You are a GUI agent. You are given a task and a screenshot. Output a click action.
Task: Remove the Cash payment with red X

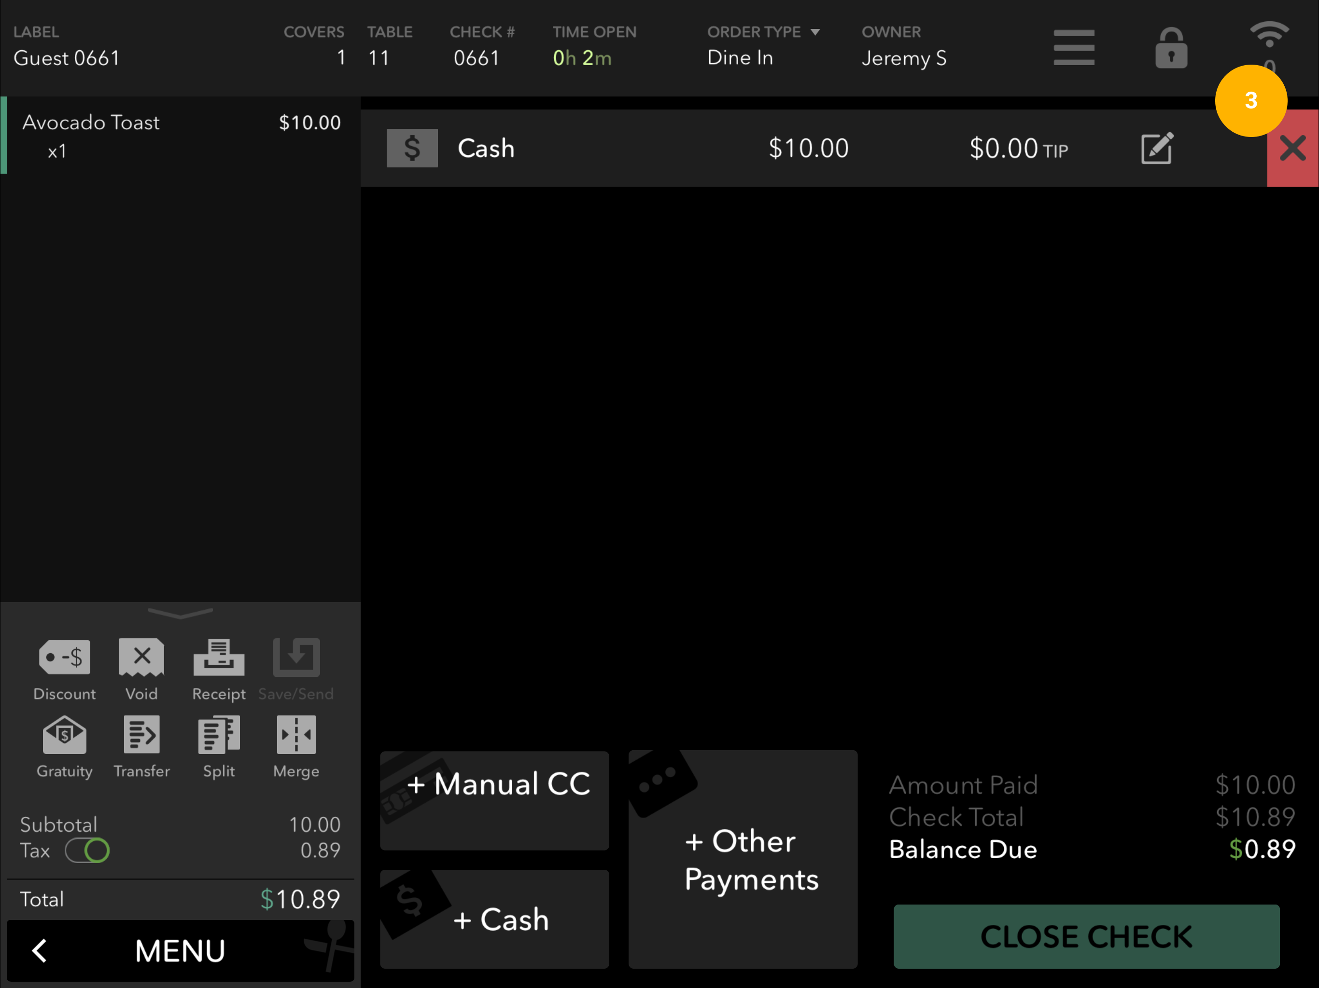[1292, 148]
